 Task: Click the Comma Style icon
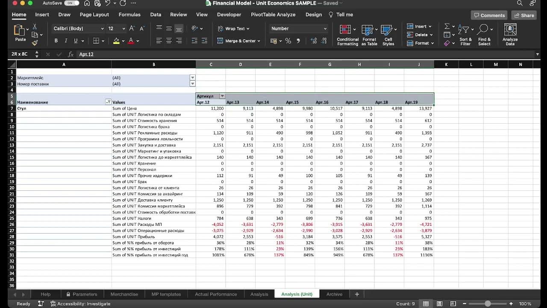(x=298, y=41)
